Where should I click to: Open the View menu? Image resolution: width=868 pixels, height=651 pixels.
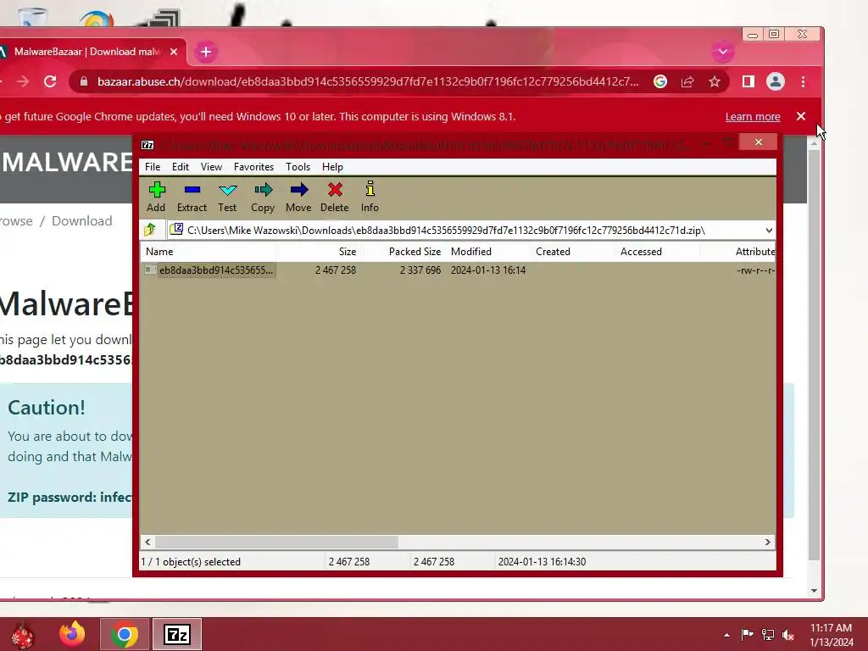[x=211, y=167]
